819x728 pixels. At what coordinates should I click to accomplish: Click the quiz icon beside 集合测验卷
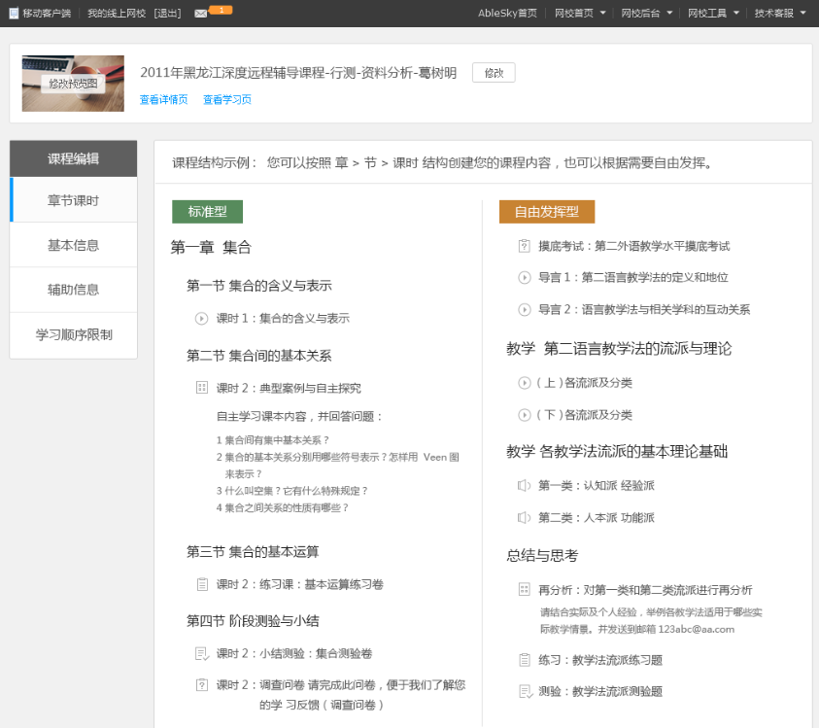pos(202,654)
